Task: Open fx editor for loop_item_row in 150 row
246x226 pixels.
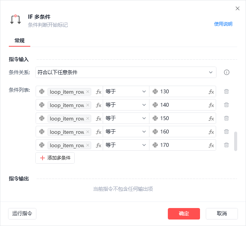Action: pos(98,119)
